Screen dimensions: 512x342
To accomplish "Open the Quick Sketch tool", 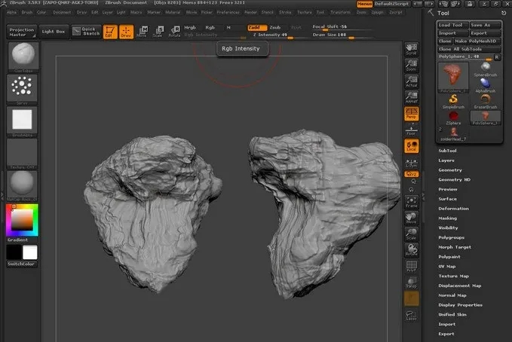I will [x=86, y=32].
